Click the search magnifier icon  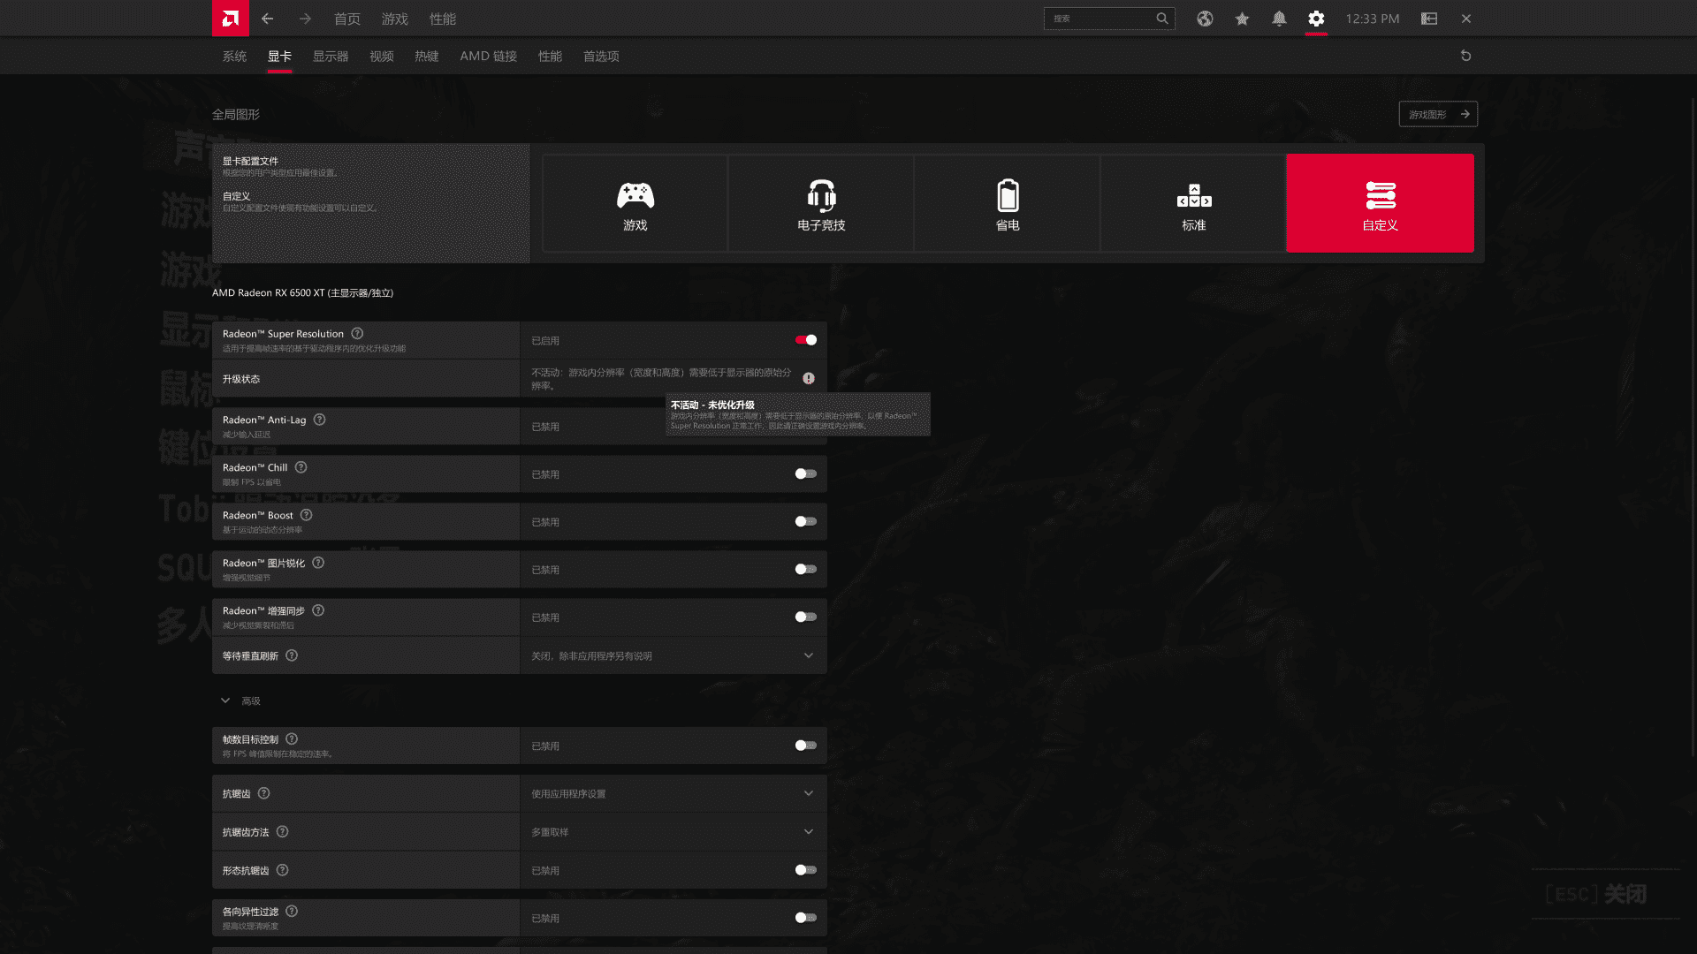(1162, 19)
